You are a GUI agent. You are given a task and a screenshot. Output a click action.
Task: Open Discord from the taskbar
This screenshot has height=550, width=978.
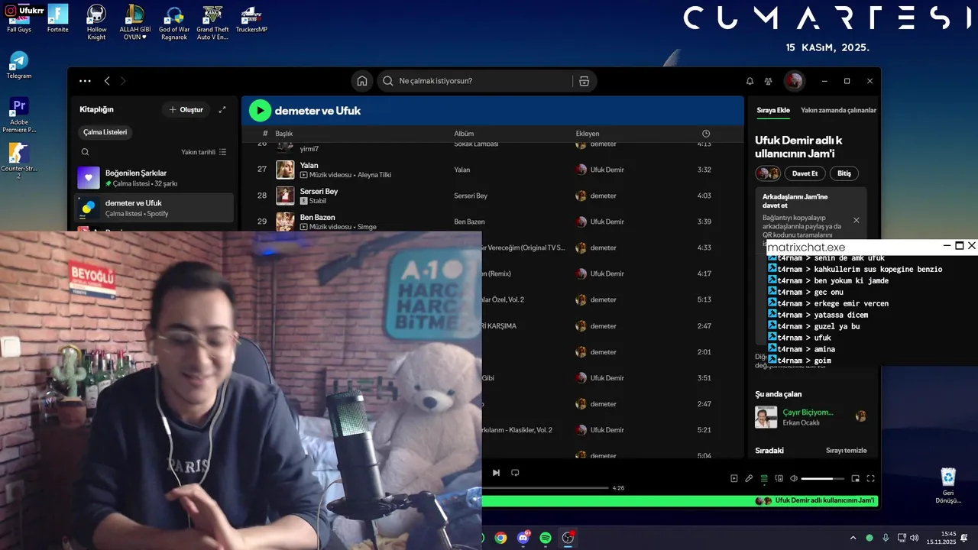(523, 538)
